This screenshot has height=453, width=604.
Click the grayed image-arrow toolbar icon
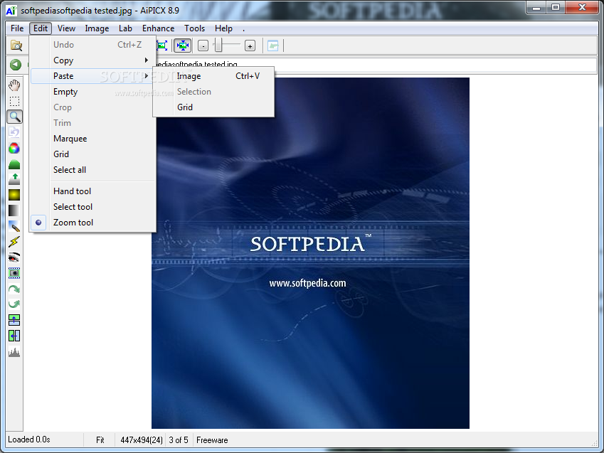click(x=273, y=46)
